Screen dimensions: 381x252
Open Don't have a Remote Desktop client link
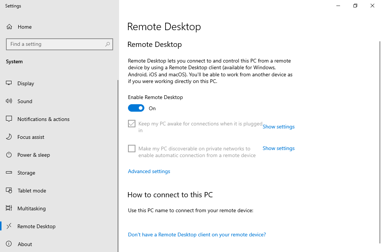(x=197, y=235)
